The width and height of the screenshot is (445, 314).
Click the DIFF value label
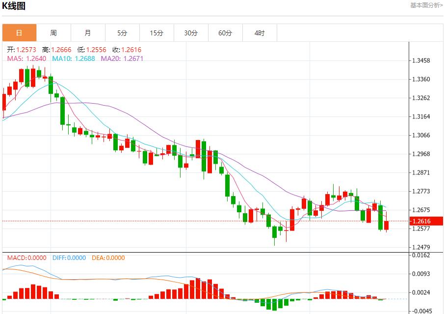[x=69, y=258]
